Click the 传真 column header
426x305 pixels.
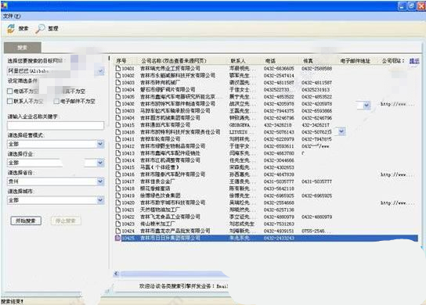(x=308, y=61)
